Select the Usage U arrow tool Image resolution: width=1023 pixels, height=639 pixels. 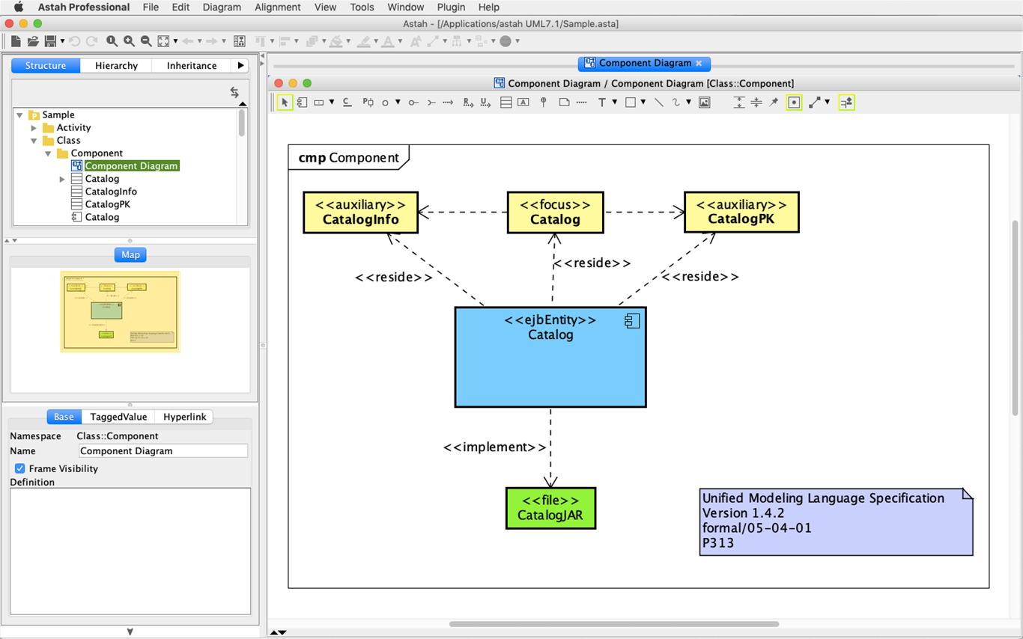[485, 103]
